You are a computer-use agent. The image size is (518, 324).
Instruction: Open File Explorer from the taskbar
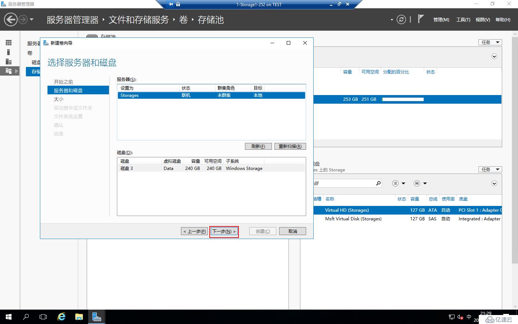click(79, 317)
